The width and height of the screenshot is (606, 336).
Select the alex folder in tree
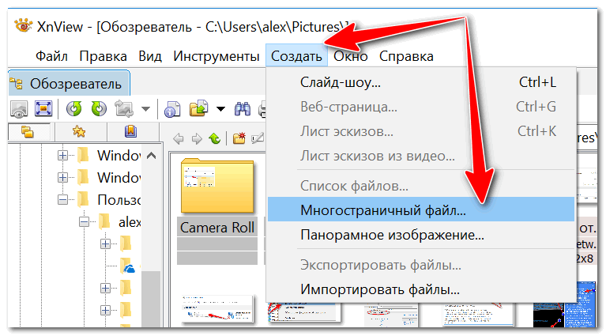pos(120,222)
